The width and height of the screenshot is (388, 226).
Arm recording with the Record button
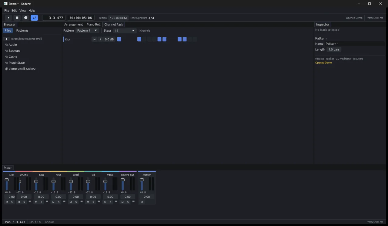pos(26,18)
